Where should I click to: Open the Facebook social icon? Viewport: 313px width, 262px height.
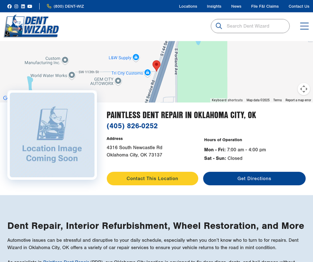[10, 6]
